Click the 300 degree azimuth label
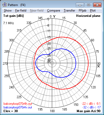The height and width of the screenshot is (115, 104). tap(11, 40)
